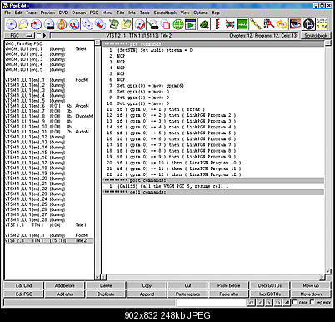The image size is (335, 322).
Task: Click the red film strip icon
Action: pos(217,24)
